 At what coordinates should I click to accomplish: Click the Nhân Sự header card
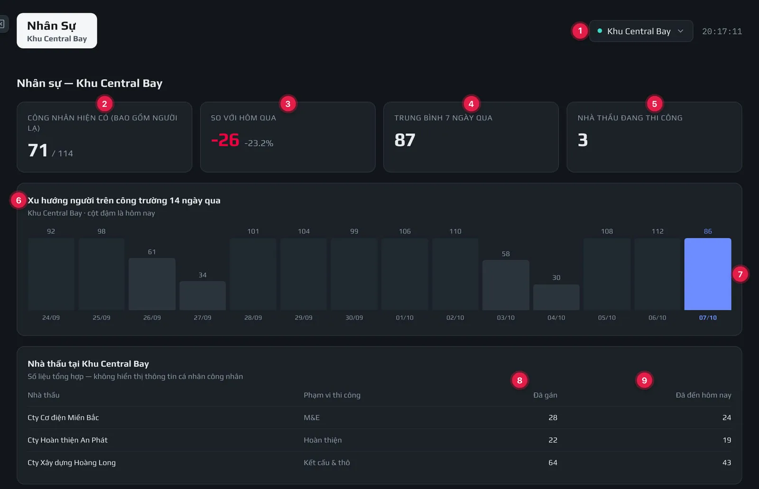click(x=57, y=31)
